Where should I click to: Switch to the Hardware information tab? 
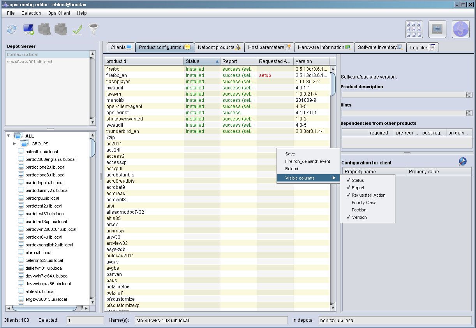[324, 47]
